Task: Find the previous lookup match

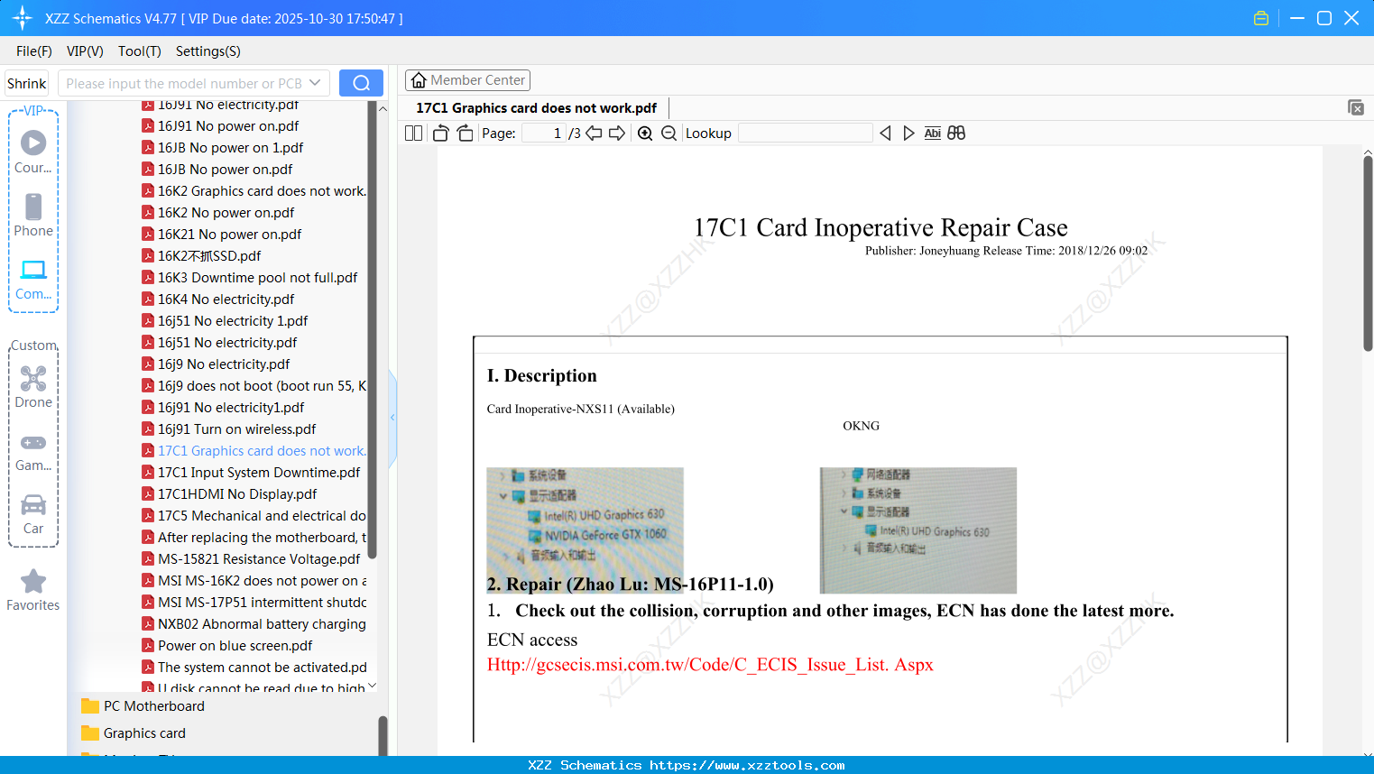Action: coord(885,134)
